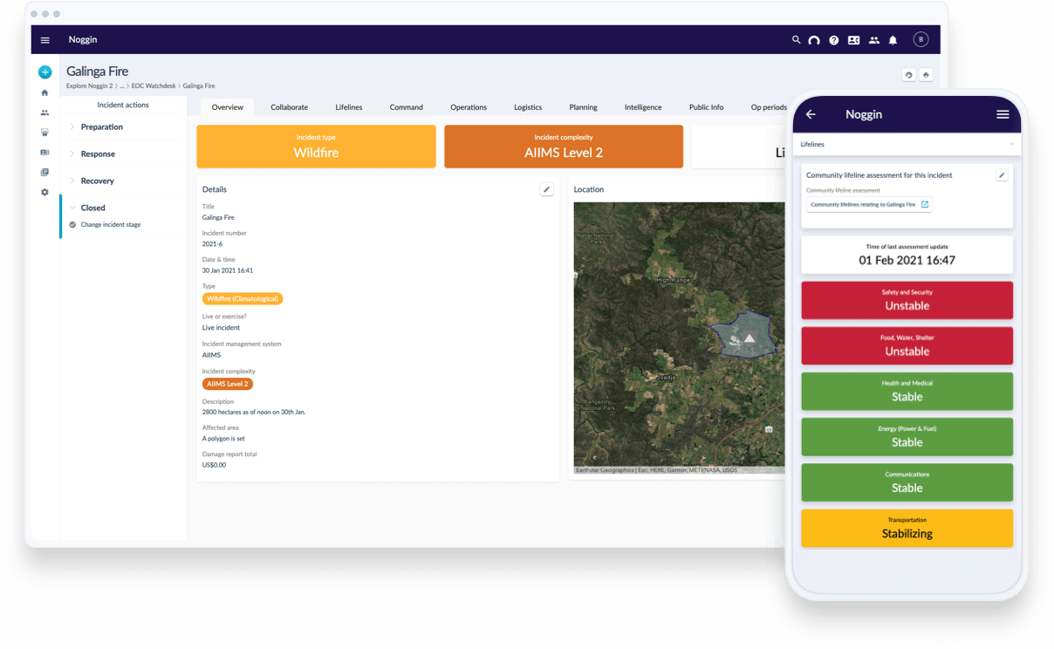The image size is (1054, 649).
Task: Click the teal plus create button
Action: click(44, 72)
